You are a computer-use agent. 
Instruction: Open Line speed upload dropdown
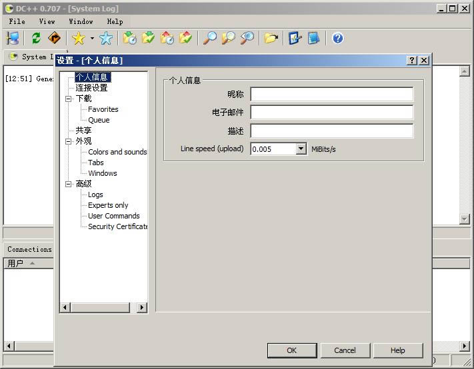pyautogui.click(x=301, y=149)
